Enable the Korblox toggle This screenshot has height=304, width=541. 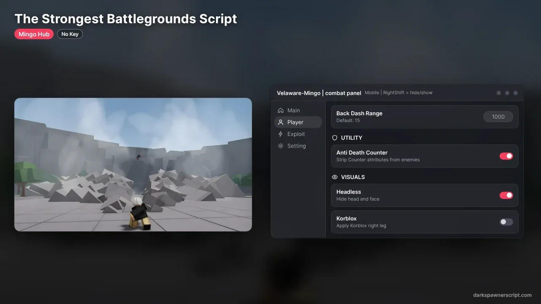click(x=506, y=222)
